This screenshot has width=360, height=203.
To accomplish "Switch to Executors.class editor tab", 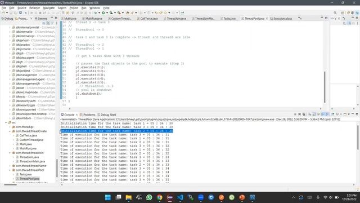I will [x=281, y=19].
